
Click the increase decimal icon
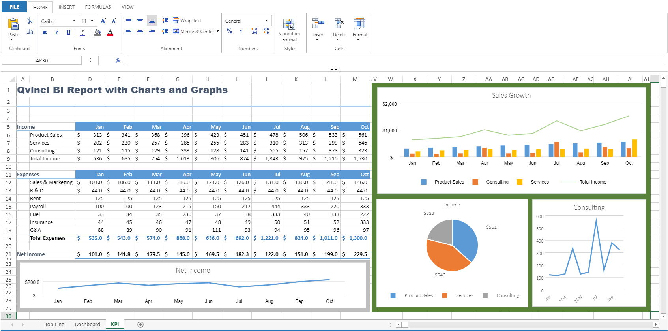[x=254, y=31]
